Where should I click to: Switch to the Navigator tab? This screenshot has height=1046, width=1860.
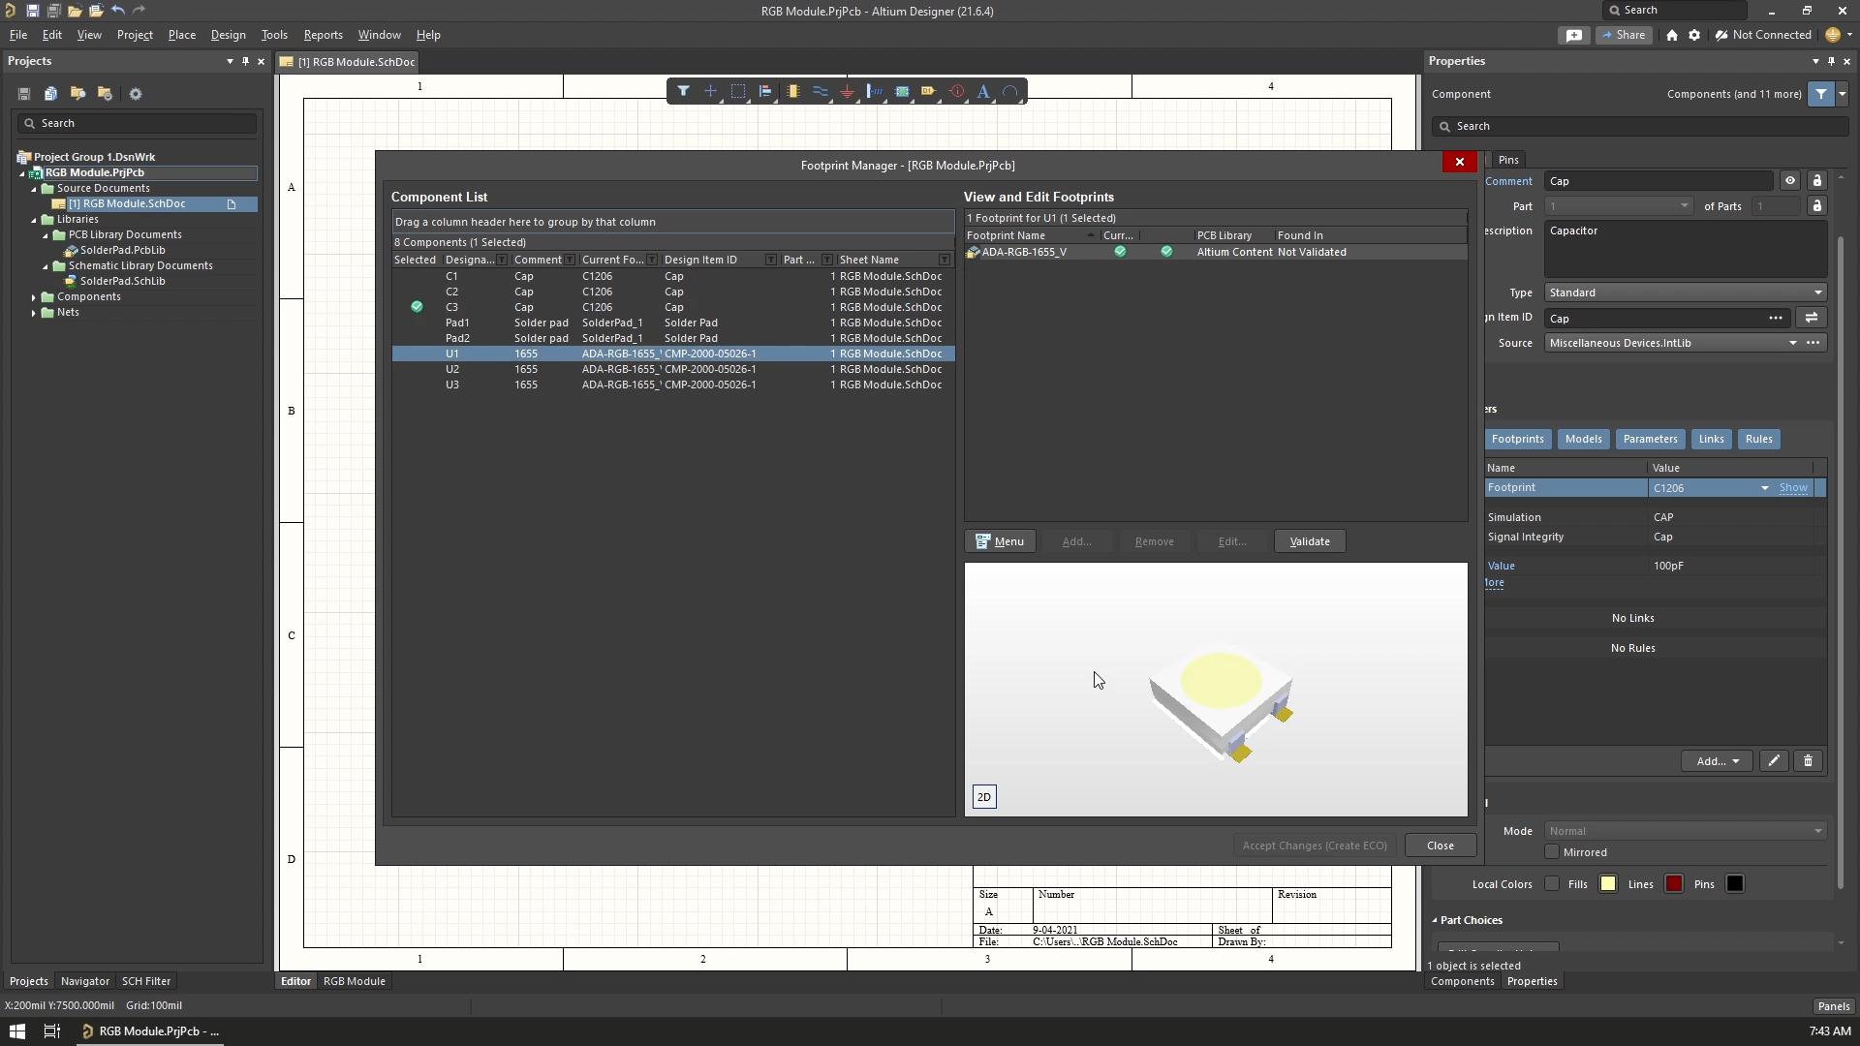click(85, 981)
